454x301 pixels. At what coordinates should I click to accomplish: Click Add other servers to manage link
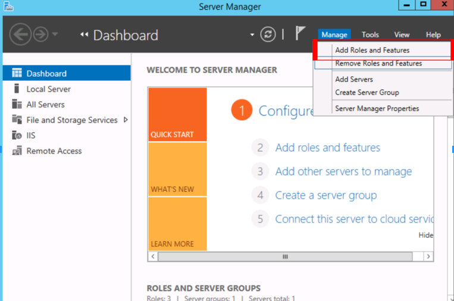343,171
